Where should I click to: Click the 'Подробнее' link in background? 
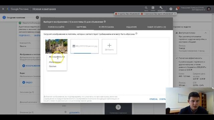tap(25, 36)
